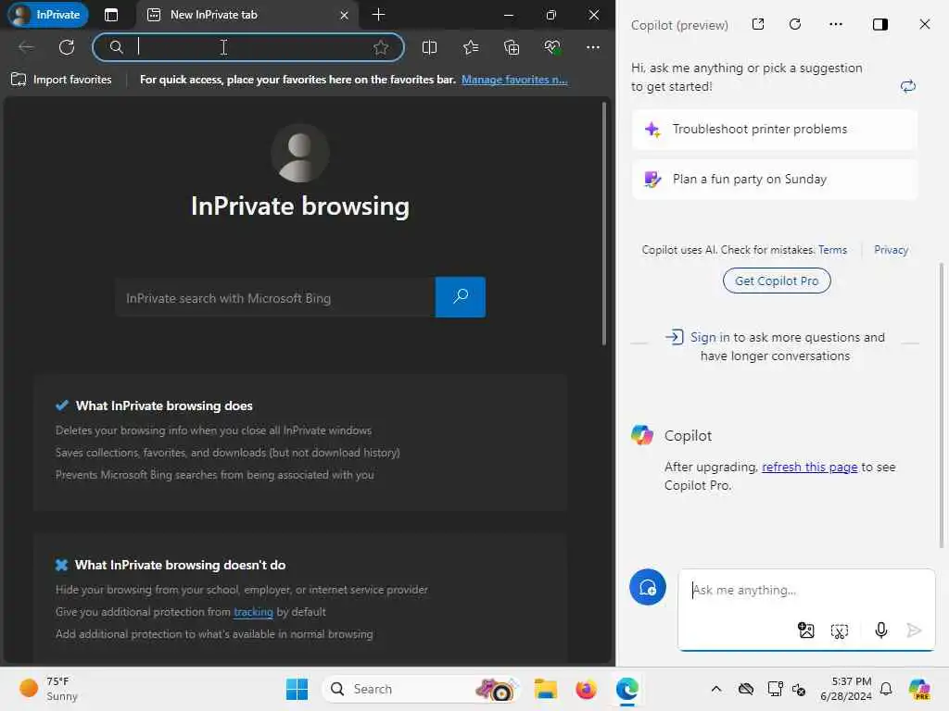949x711 pixels.
Task: Add an image to Copilot chat
Action: [805, 630]
